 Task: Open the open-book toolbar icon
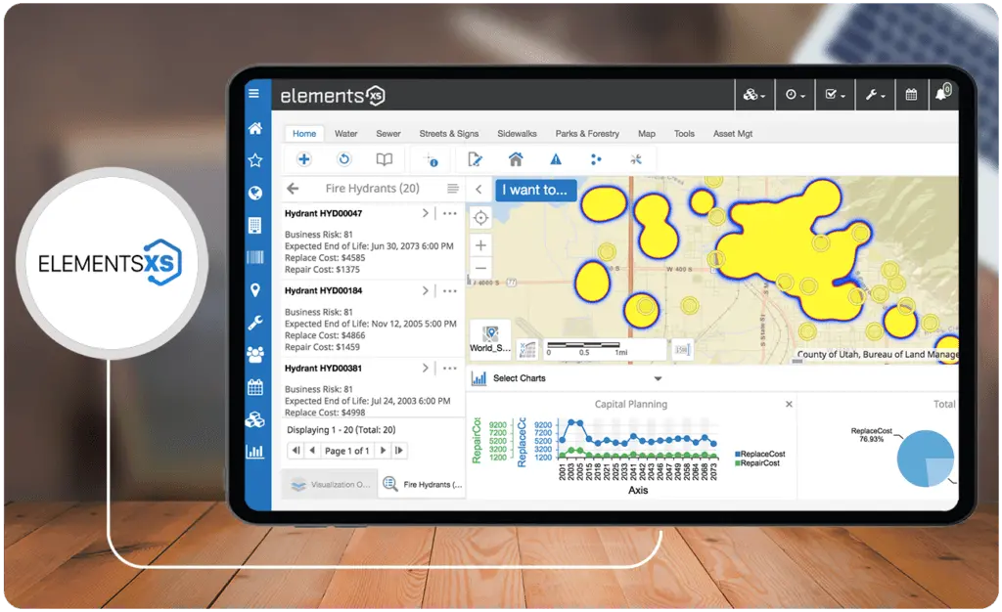[384, 159]
